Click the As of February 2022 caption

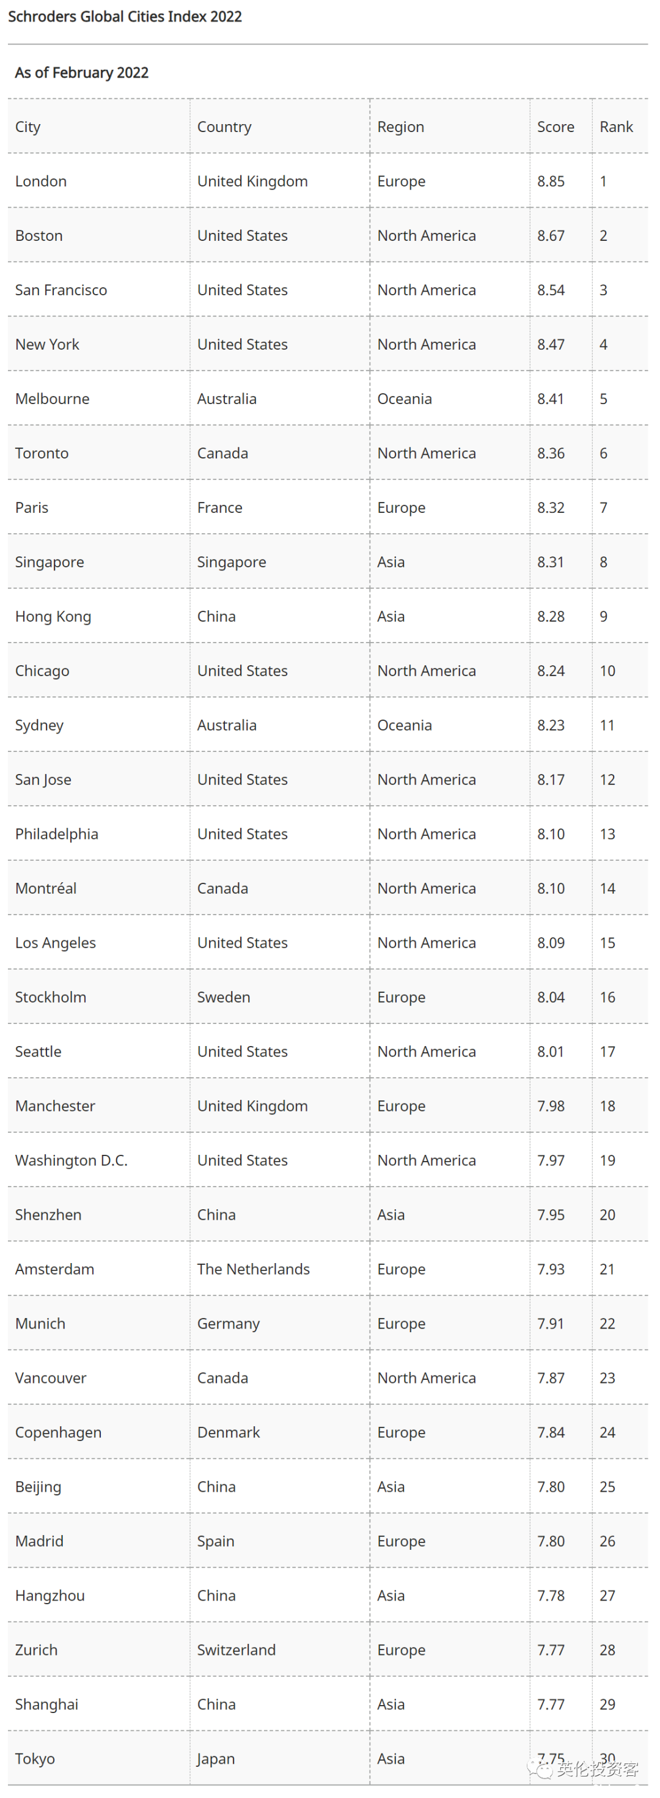[x=82, y=73]
